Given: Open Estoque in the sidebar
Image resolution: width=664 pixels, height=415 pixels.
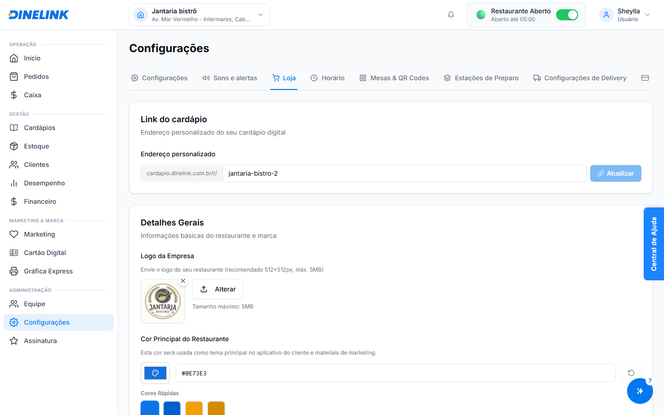Looking at the screenshot, I should point(59,146).
